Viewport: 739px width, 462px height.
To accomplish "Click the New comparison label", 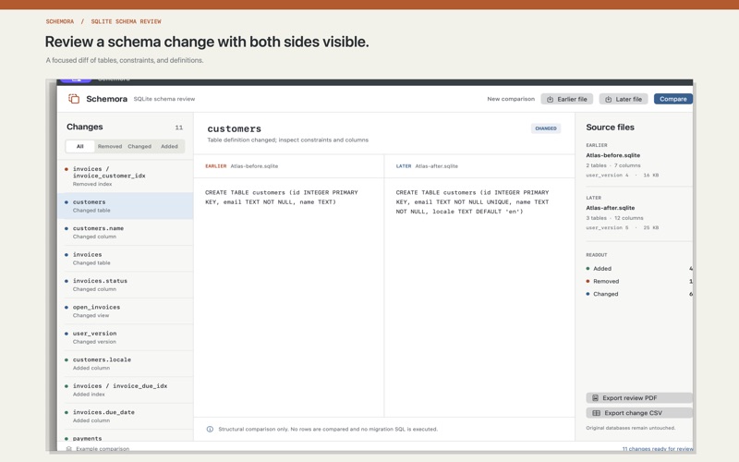I will (511, 99).
